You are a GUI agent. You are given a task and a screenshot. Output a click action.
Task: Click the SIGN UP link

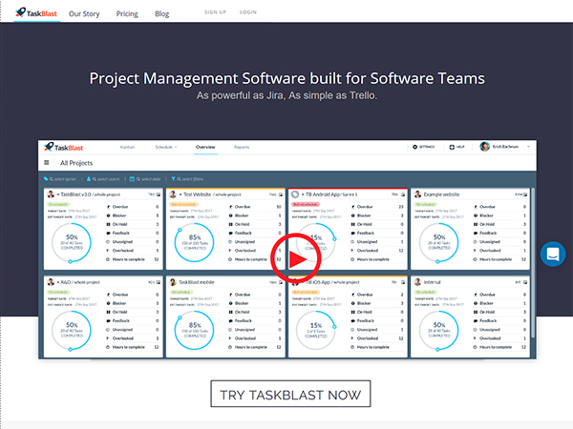pyautogui.click(x=215, y=12)
